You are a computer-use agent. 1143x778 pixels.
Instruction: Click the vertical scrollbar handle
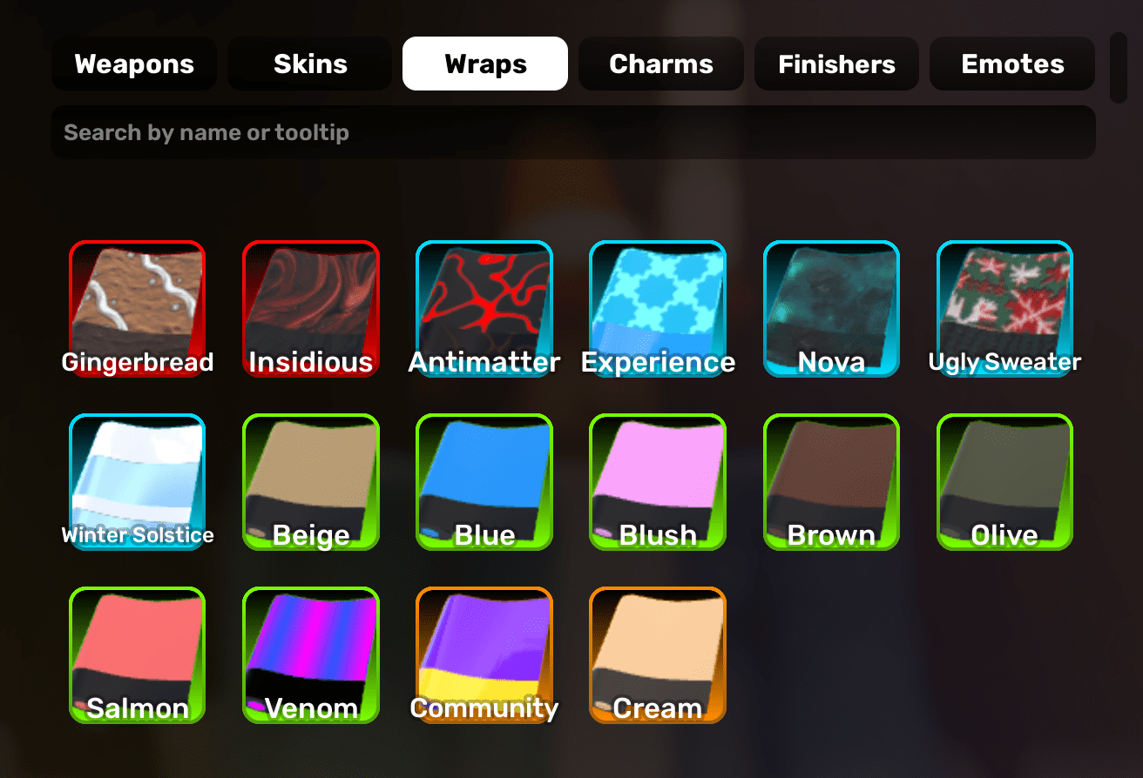[x=1119, y=68]
